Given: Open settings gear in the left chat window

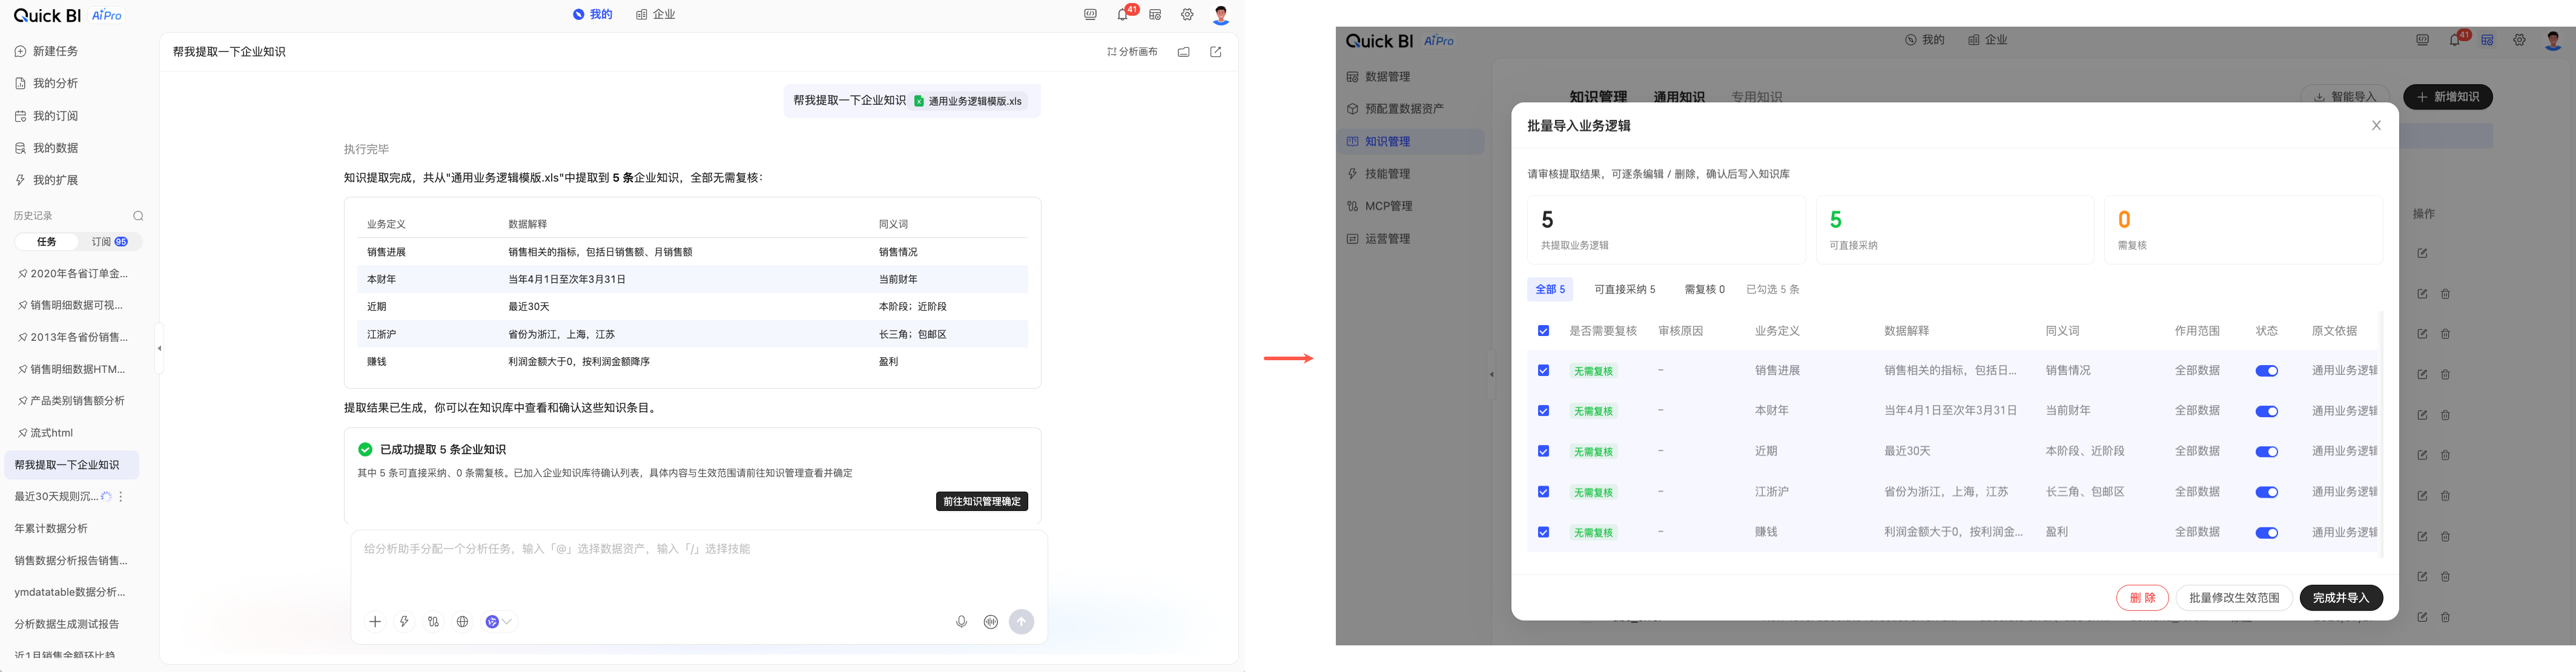Looking at the screenshot, I should click(x=1187, y=15).
